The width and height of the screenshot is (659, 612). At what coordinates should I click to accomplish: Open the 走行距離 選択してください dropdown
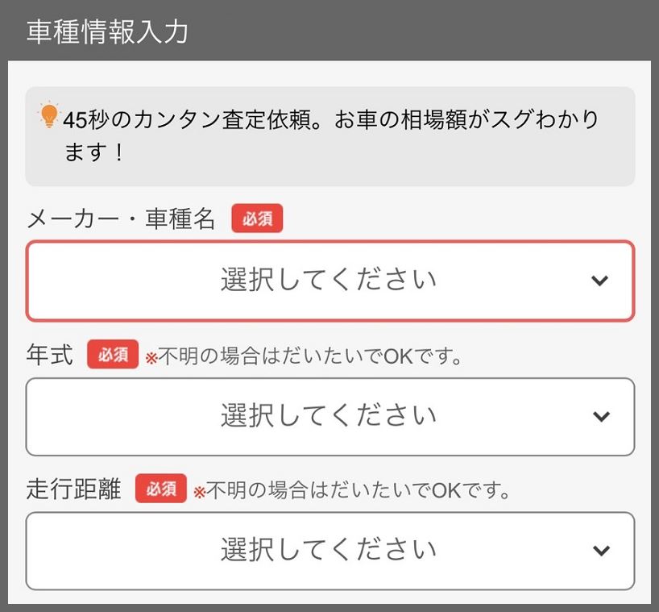tap(329, 551)
